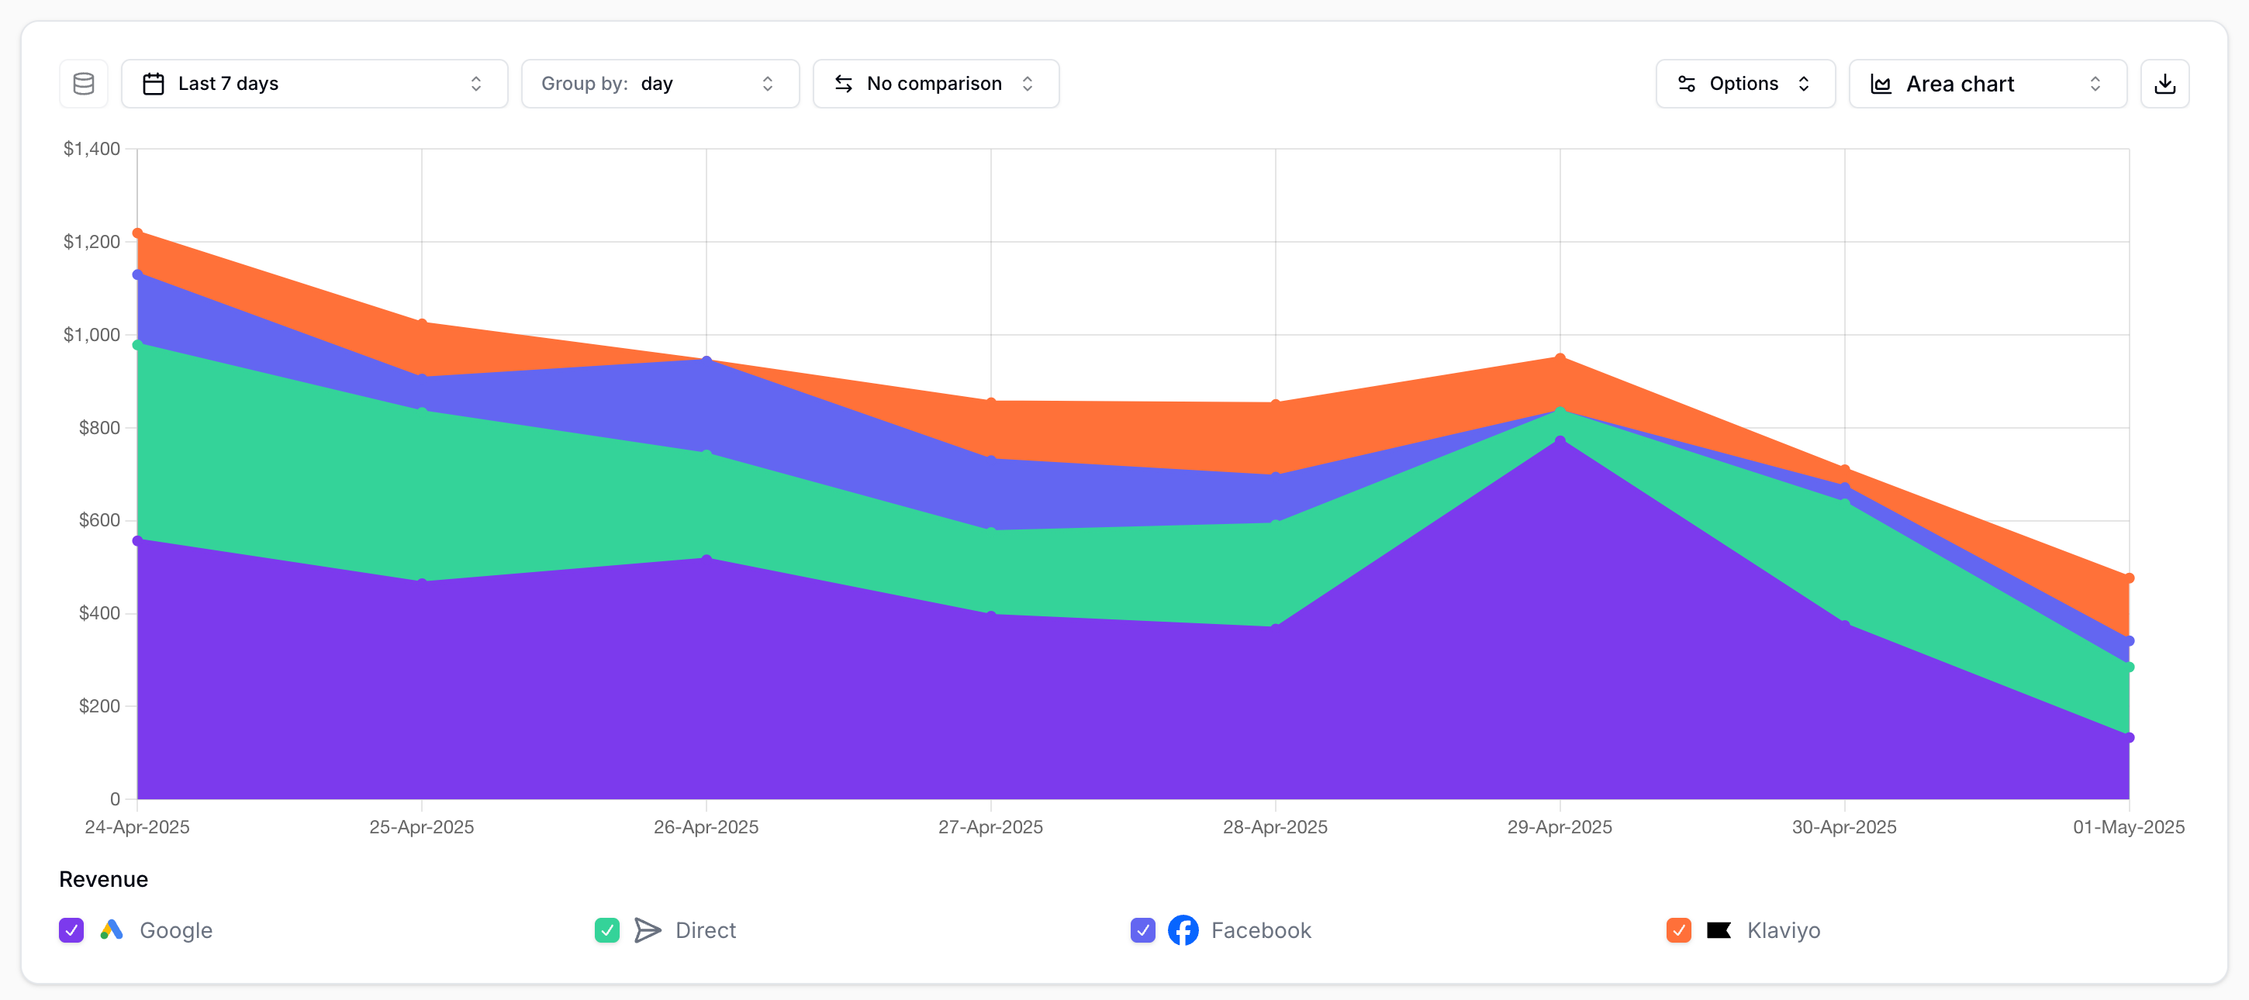Open the Options menu
The image size is (2249, 1000).
coord(1744,84)
